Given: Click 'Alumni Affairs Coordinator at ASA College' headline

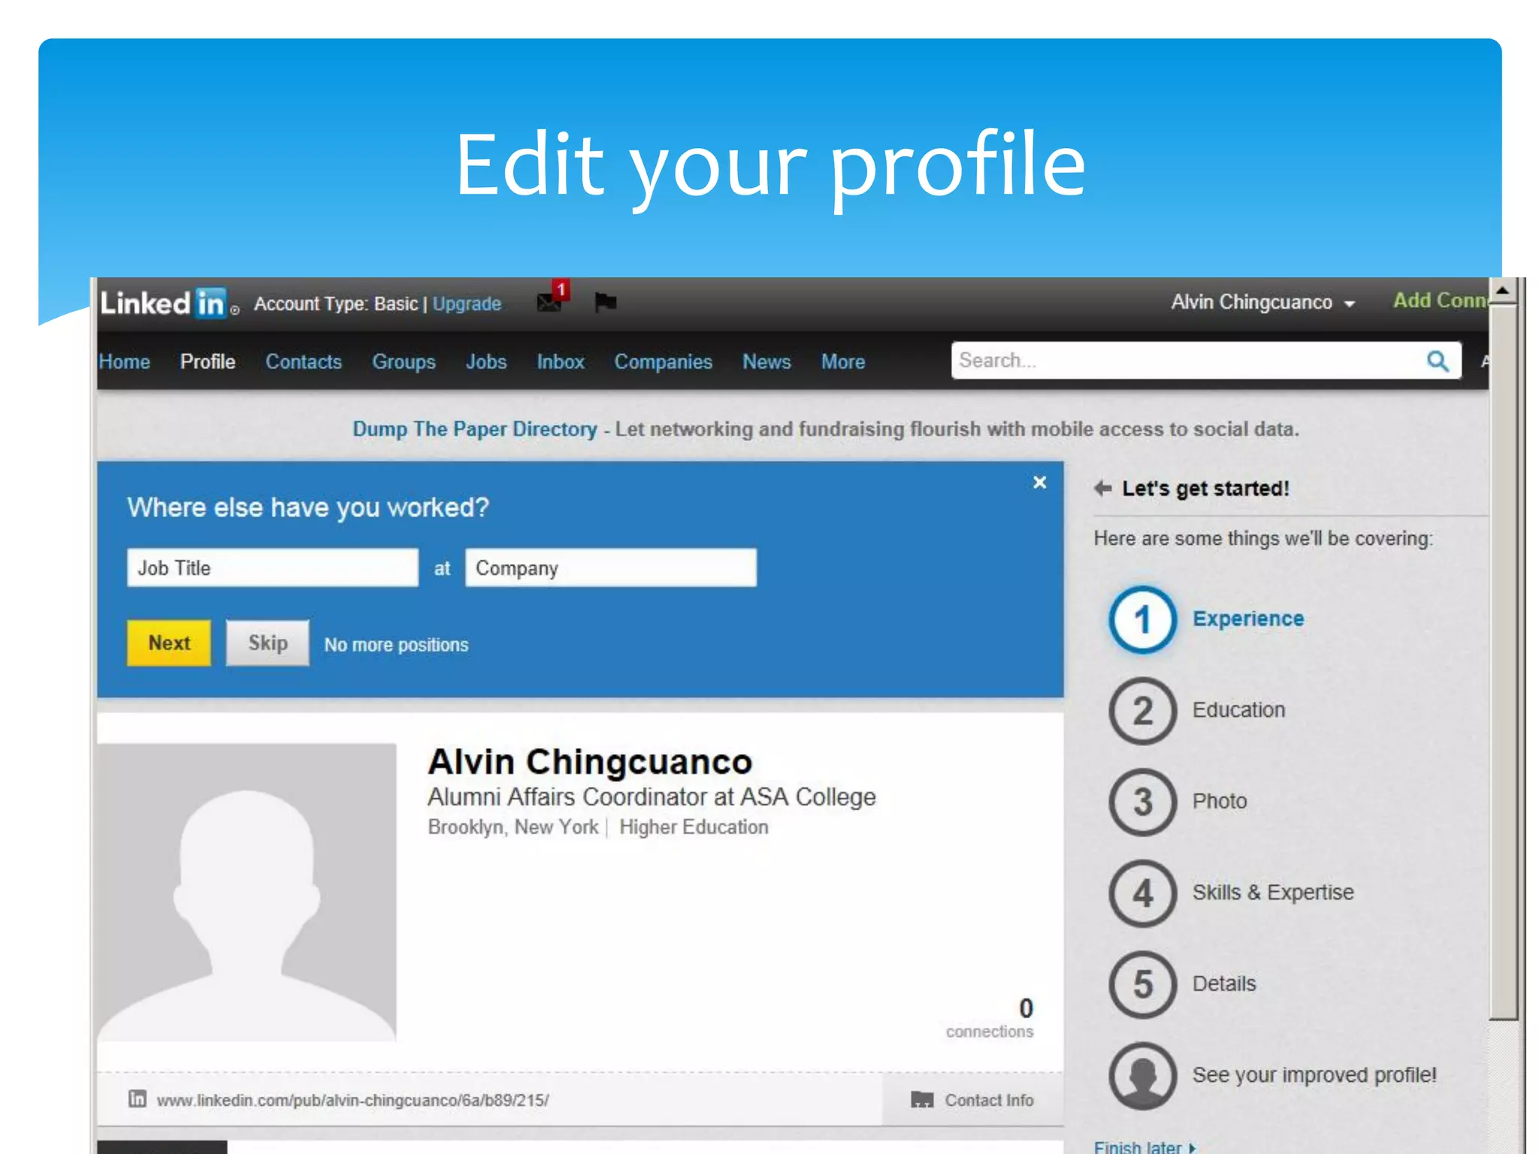Looking at the screenshot, I should (x=652, y=796).
